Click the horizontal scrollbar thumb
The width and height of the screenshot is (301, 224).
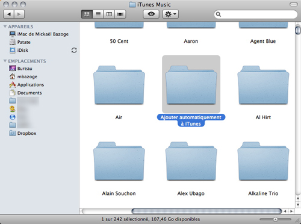[x=206, y=211]
